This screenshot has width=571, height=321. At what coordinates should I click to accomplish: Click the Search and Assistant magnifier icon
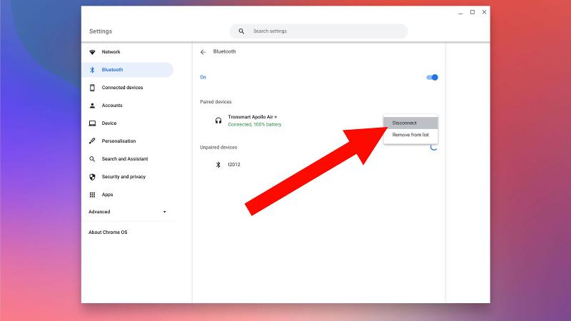(92, 159)
